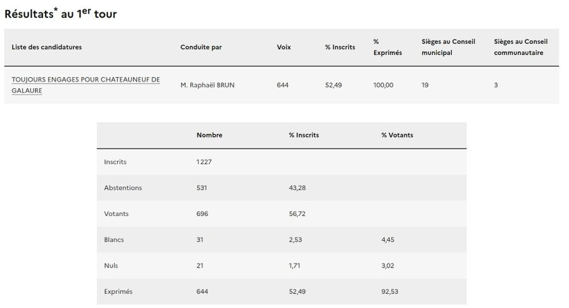
Task: Click the 92,53 percent votants value
Action: (x=390, y=292)
